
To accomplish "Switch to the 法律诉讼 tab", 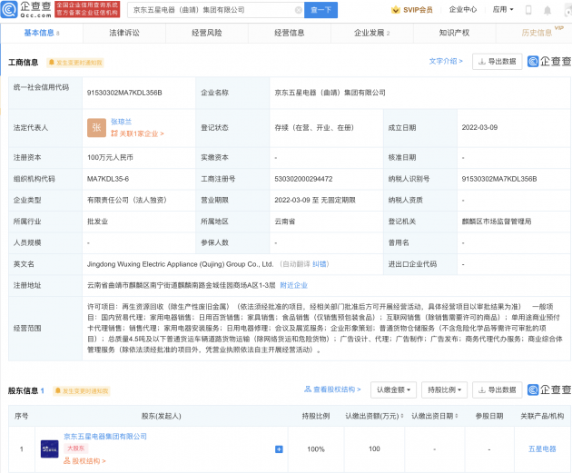I will [x=124, y=33].
